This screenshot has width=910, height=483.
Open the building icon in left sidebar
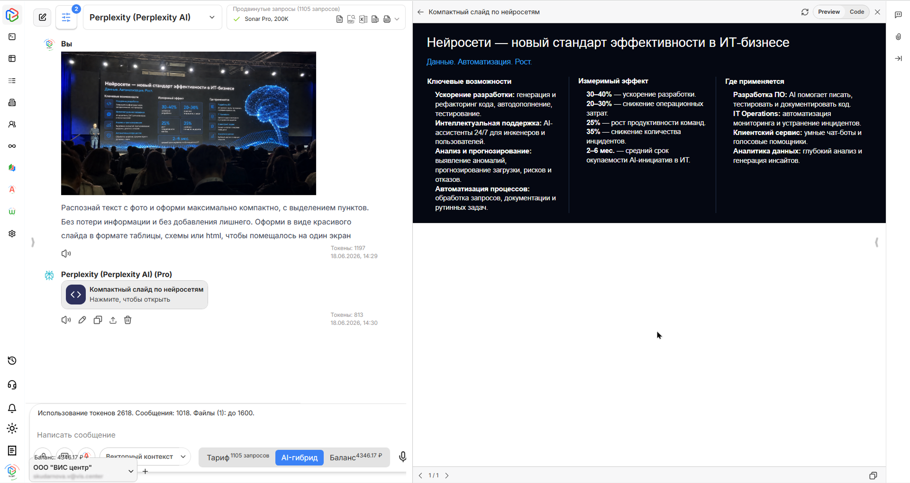[12, 102]
